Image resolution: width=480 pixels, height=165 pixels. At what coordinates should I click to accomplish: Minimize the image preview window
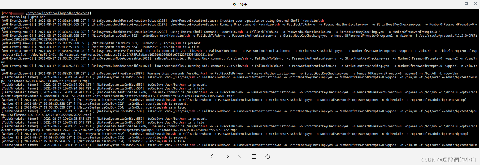point(457,3)
